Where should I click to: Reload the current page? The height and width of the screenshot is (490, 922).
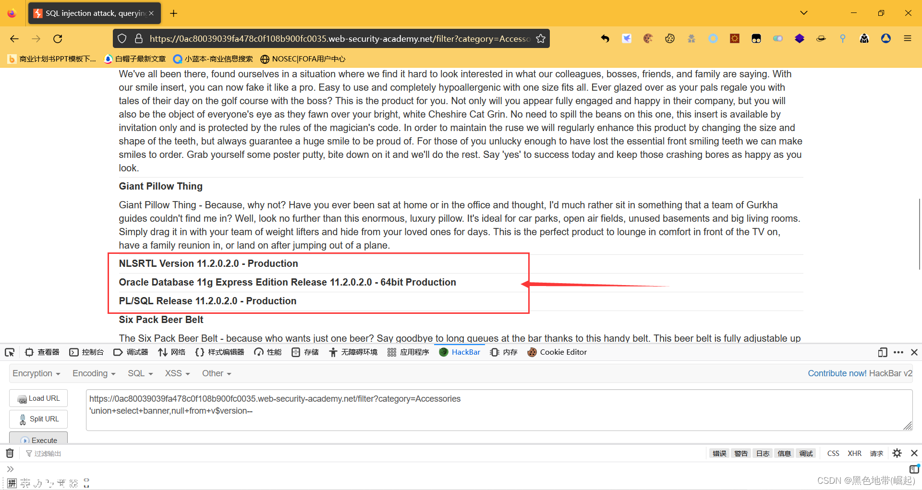pyautogui.click(x=58, y=39)
